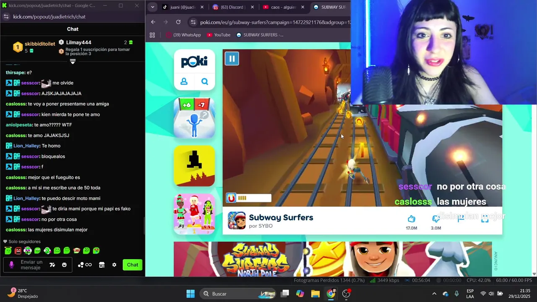Viewport: 537px width, 302px height.
Task: Open site info in kick.com popout window
Action: [x=6, y=17]
